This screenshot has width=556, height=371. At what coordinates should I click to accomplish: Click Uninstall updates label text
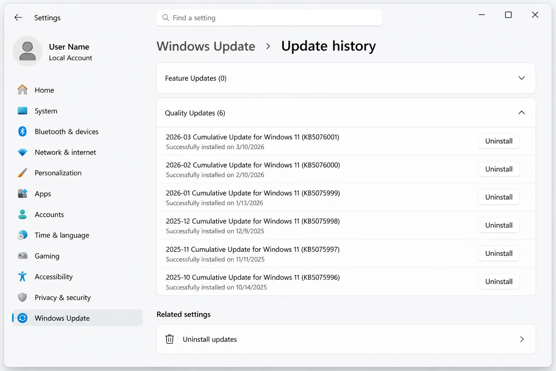click(210, 339)
